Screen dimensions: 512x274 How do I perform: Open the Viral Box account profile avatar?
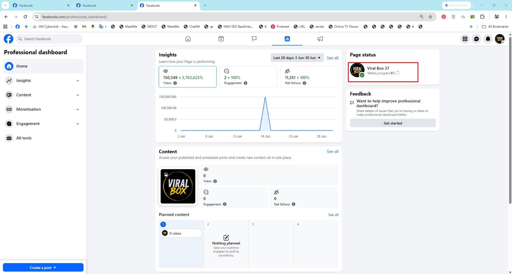[500, 39]
